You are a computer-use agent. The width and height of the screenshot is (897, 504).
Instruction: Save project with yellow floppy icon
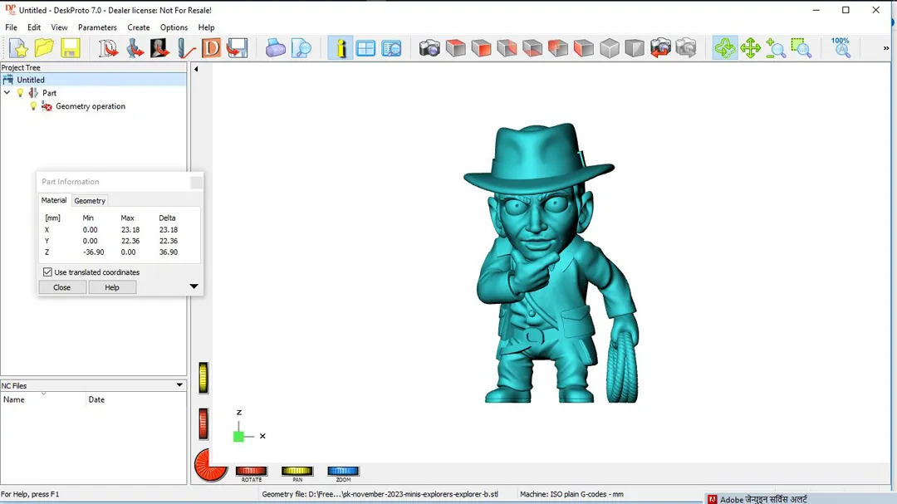click(71, 48)
